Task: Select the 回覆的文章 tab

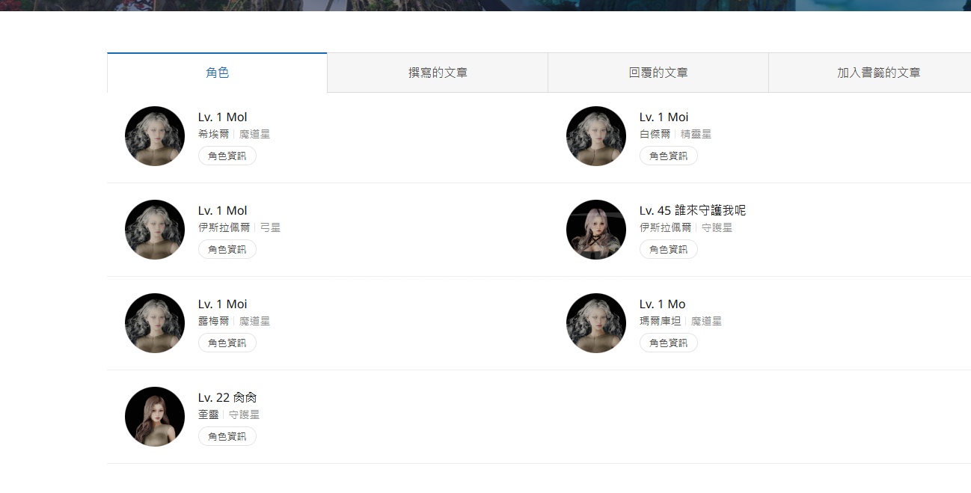Action: coord(658,73)
